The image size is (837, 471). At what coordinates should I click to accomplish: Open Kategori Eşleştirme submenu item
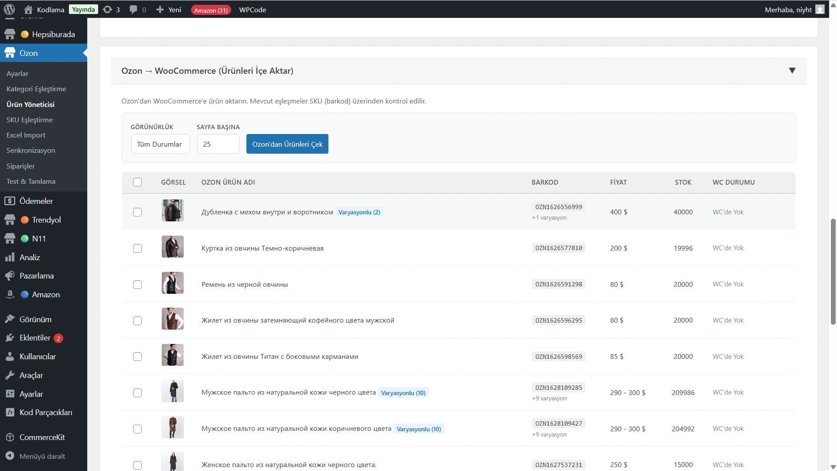click(36, 89)
